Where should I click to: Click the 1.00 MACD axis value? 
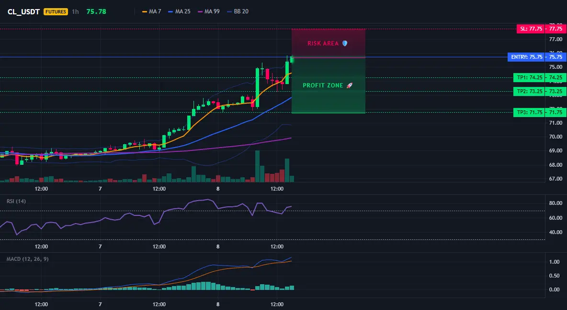(555, 262)
